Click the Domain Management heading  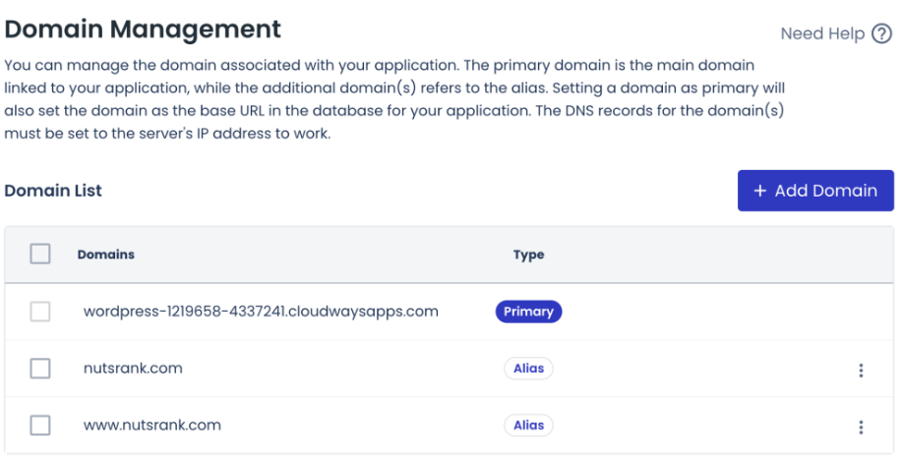pyautogui.click(x=143, y=29)
